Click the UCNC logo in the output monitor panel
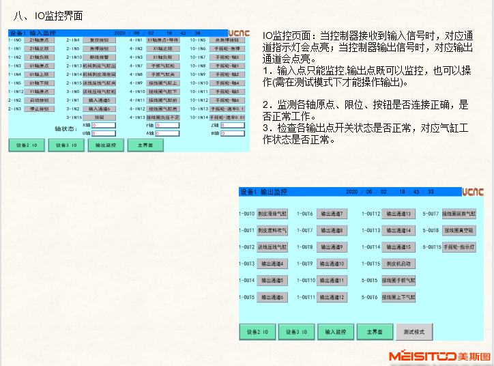 pyautogui.click(x=472, y=192)
